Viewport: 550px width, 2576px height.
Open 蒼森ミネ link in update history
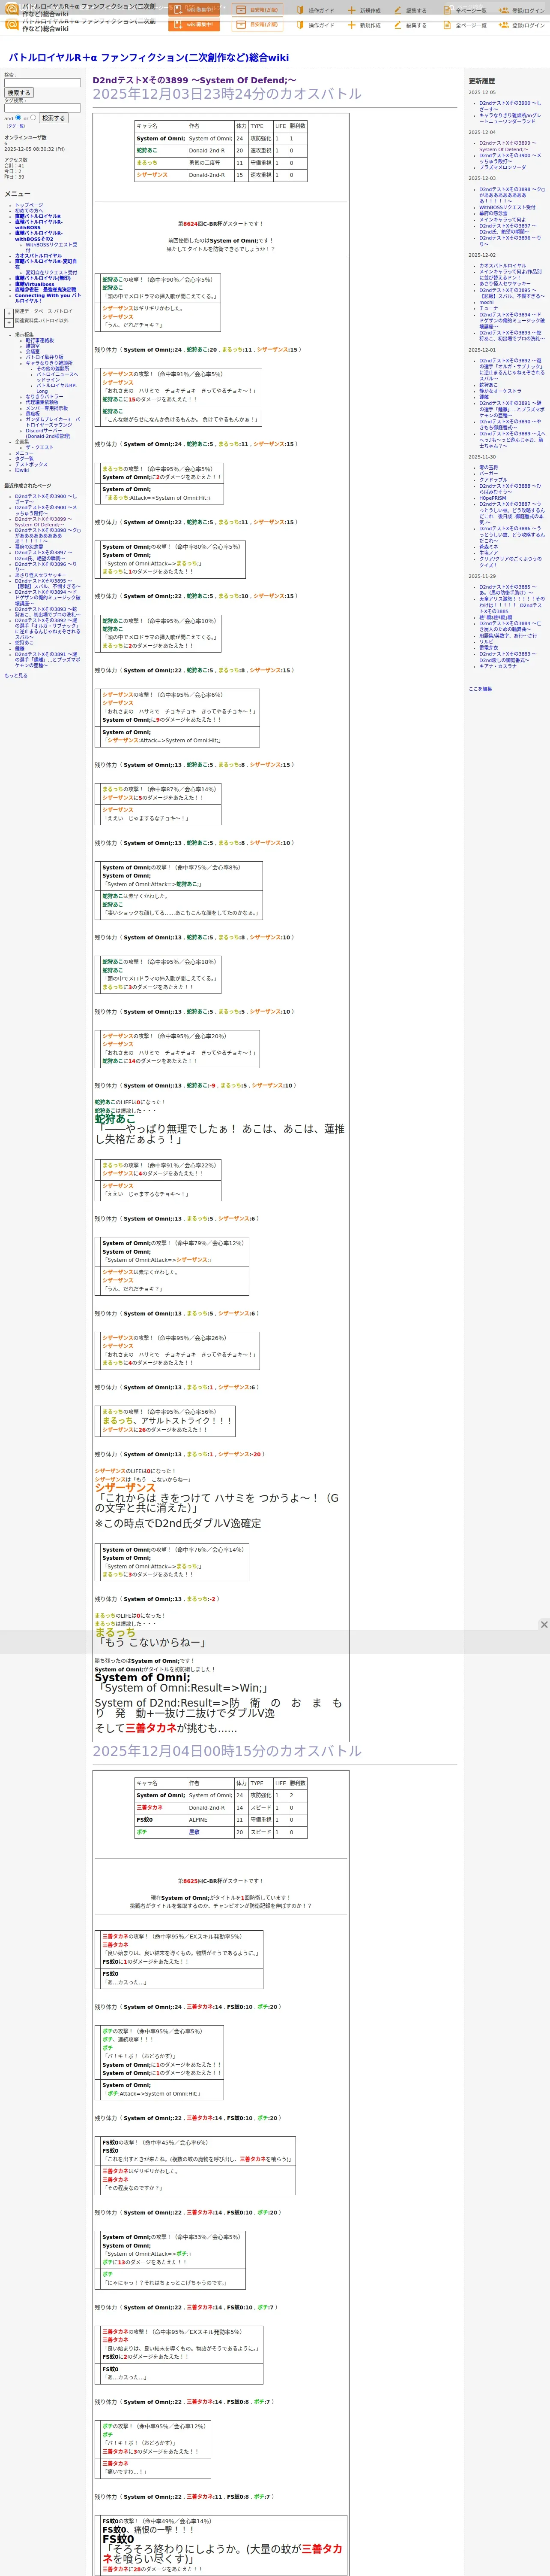tap(488, 547)
